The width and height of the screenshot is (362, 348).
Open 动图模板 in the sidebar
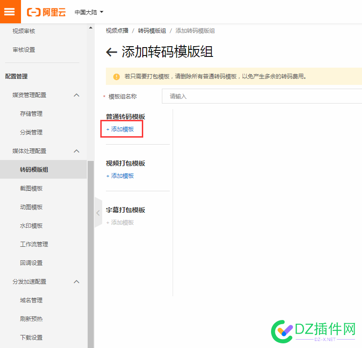pos(31,207)
